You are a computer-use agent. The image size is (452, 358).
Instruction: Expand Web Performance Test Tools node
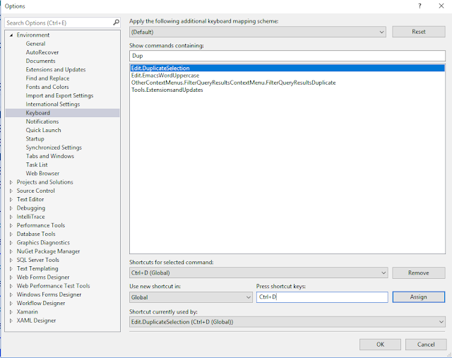tap(11, 286)
